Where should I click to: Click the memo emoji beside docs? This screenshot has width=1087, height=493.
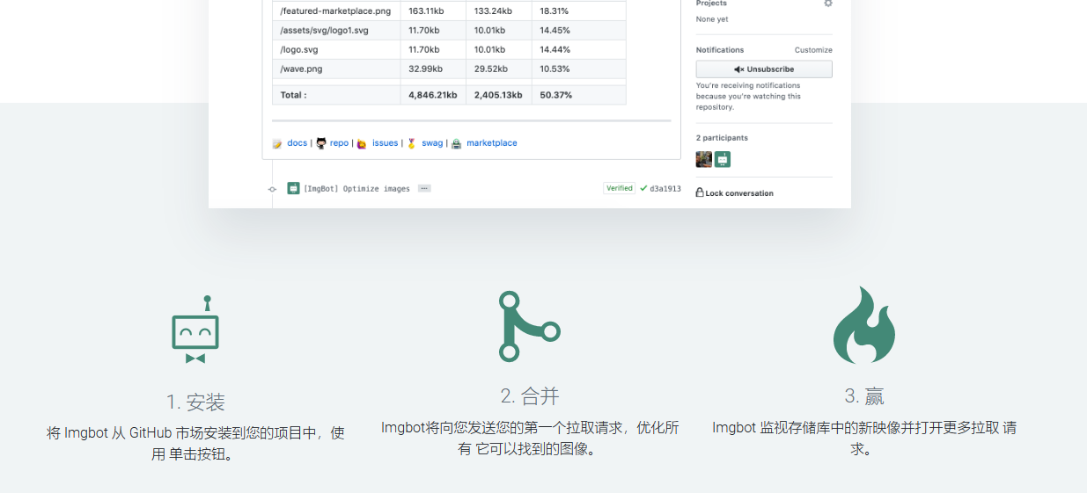(277, 143)
